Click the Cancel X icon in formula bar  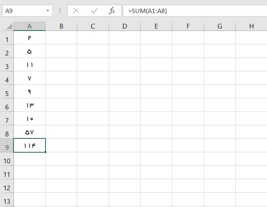pos(76,11)
